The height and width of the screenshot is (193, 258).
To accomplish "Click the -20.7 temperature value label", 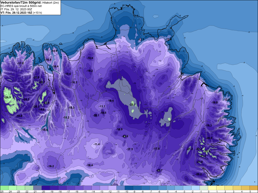I will click(x=42, y=82).
